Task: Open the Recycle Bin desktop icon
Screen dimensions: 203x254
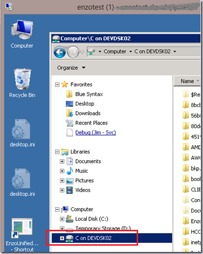Action: (x=22, y=83)
